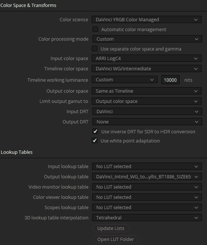This screenshot has width=207, height=245.
Task: Click the Color science label
Action: (74, 19)
